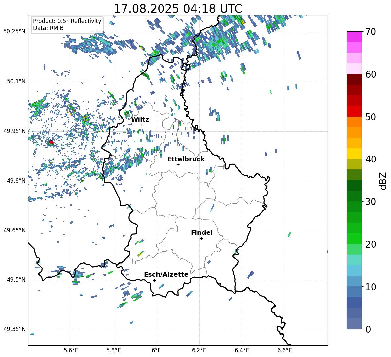Click the 10 tick label on colorbar
Viewport: 391px width, 357px height.
tap(371, 287)
